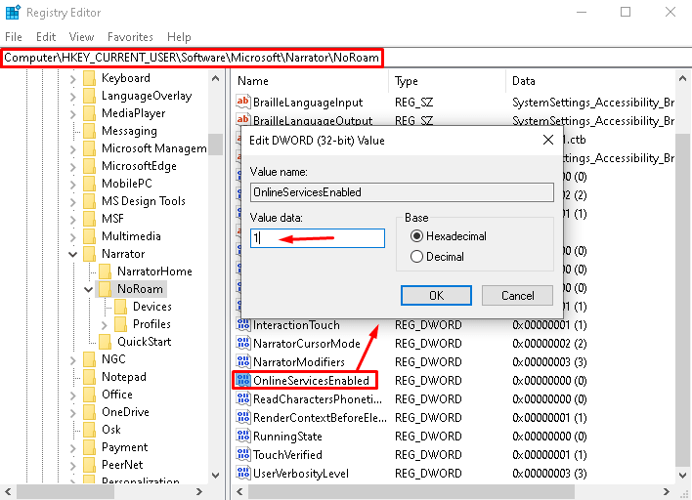Collapse the NoRoam tree node

click(88, 290)
